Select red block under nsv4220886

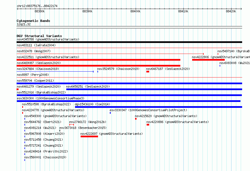pyautogui.click(x=148, y=125)
